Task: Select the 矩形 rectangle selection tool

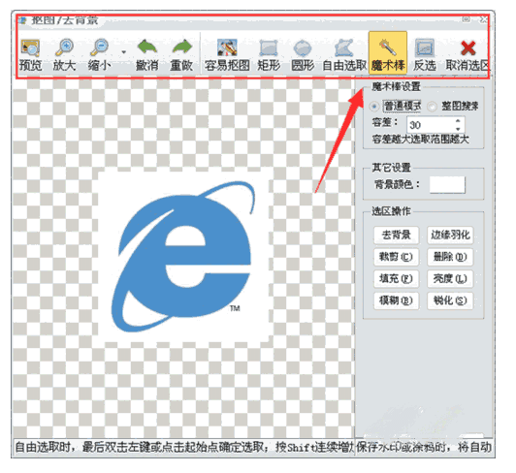Action: click(x=269, y=54)
